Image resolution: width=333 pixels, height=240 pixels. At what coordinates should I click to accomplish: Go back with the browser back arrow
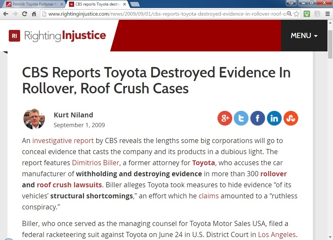click(6, 14)
